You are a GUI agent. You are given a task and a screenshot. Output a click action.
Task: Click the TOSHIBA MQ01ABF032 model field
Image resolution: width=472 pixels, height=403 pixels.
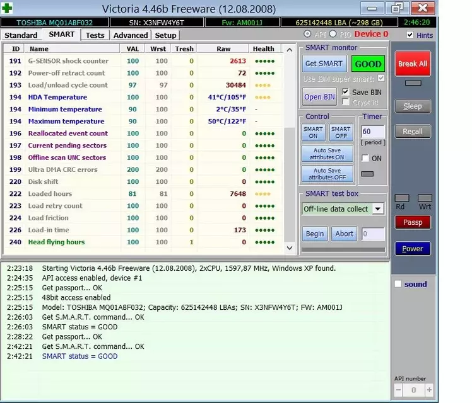click(54, 23)
